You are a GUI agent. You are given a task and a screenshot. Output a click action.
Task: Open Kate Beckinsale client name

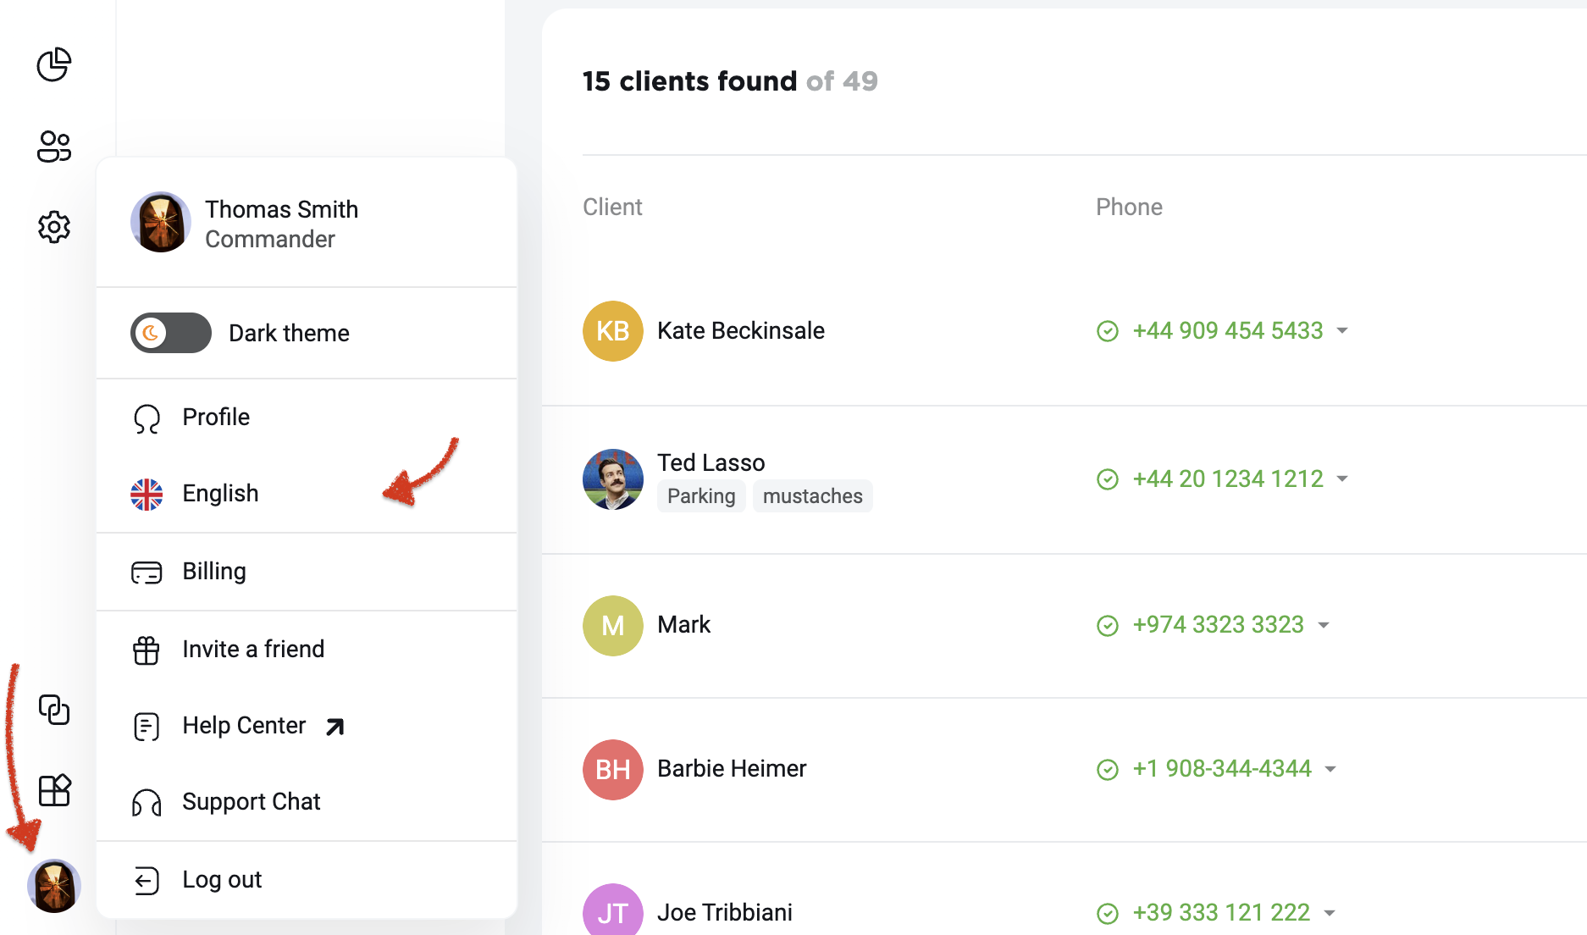(741, 330)
